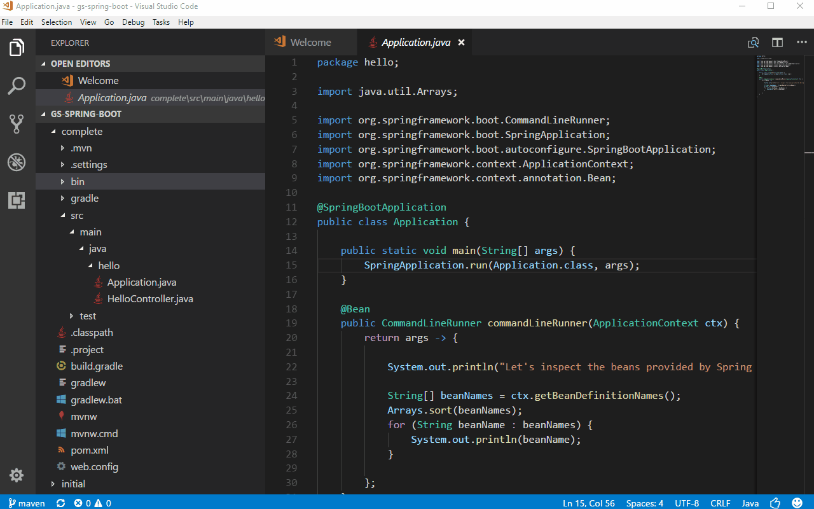The width and height of the screenshot is (814, 509).
Task: Select UTF-8 encoding in the status bar
Action: click(x=686, y=503)
